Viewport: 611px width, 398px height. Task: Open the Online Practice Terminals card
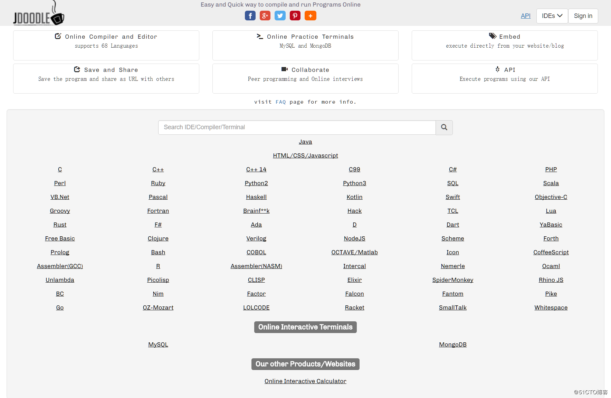pyautogui.click(x=305, y=45)
